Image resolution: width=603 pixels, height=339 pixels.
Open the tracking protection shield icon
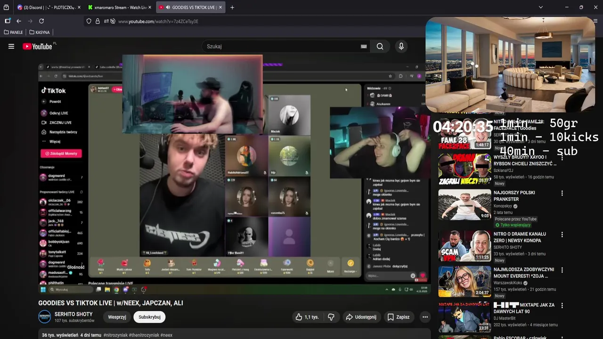89,21
